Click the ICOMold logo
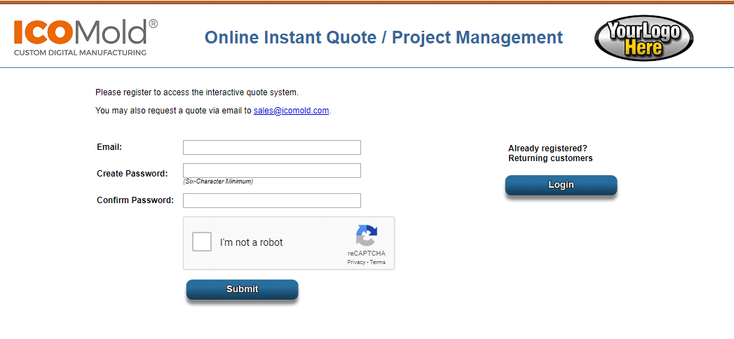 pyautogui.click(x=86, y=37)
